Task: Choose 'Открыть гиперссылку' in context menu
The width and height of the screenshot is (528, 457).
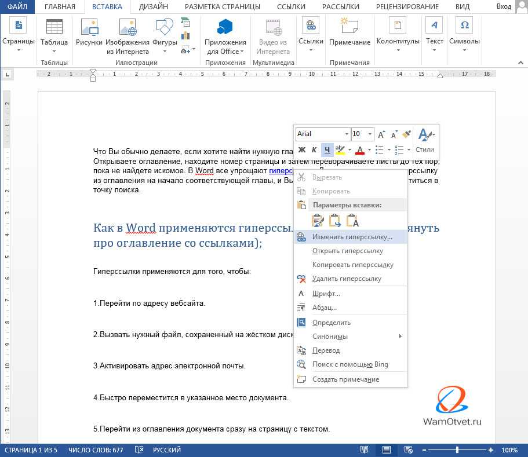Action: click(x=351, y=251)
